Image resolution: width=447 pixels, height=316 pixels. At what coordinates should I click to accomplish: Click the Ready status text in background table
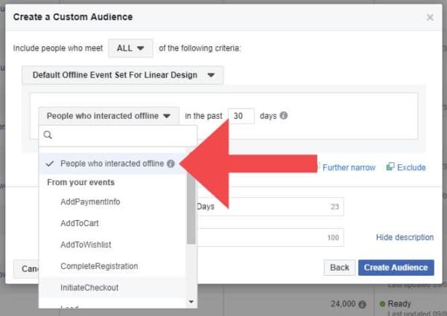[x=399, y=304]
